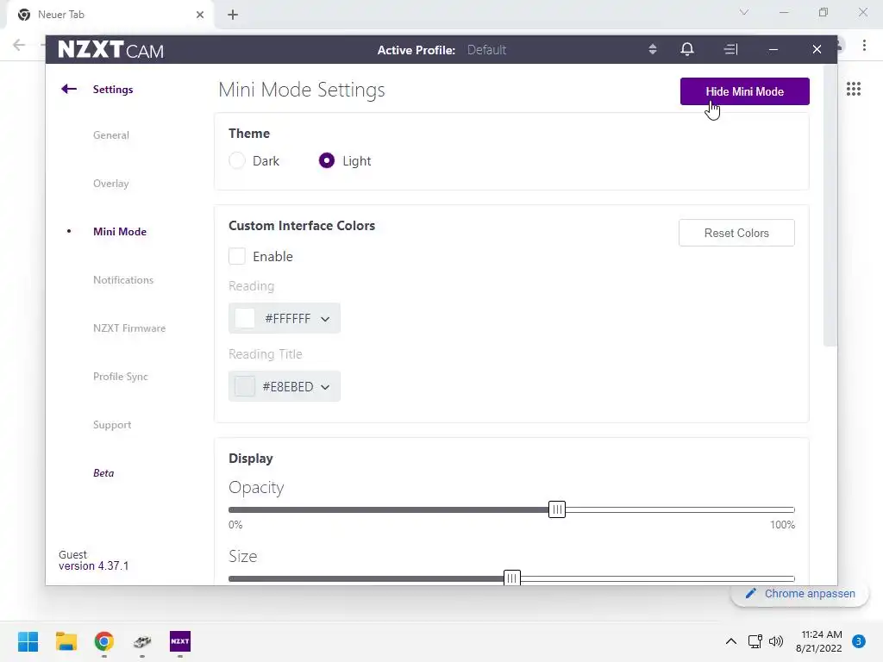
Task: Open Notifications settings section
Action: coord(123,280)
